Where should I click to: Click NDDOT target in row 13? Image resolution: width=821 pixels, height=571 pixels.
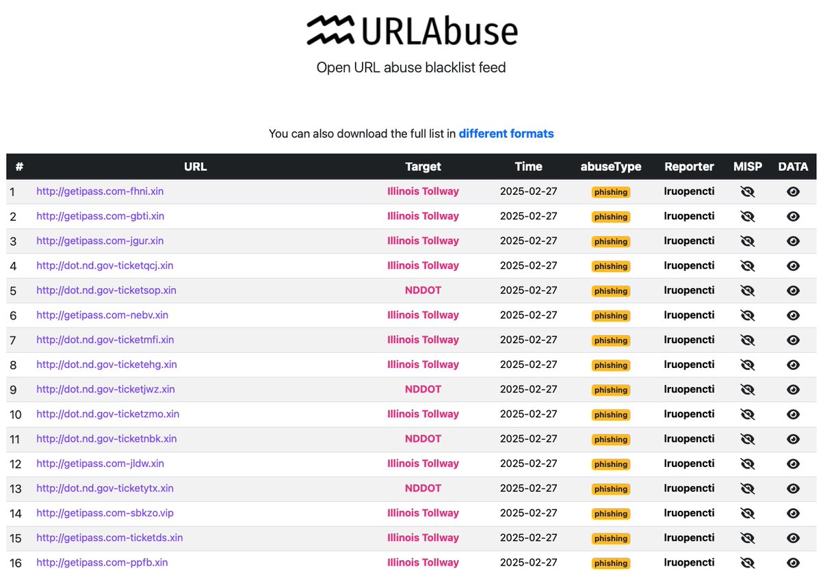(423, 488)
